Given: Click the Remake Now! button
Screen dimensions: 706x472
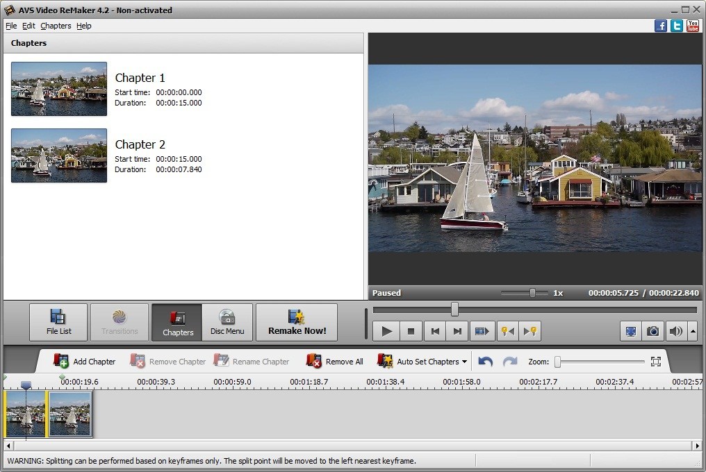Looking at the screenshot, I should (297, 322).
